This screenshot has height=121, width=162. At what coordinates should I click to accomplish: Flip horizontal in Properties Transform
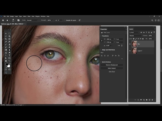point(119,45)
